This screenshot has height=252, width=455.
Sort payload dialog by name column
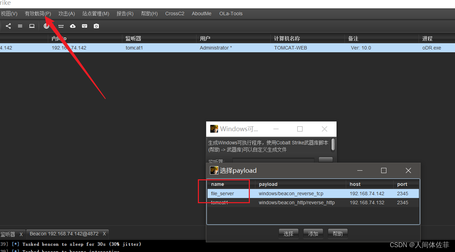click(x=231, y=184)
